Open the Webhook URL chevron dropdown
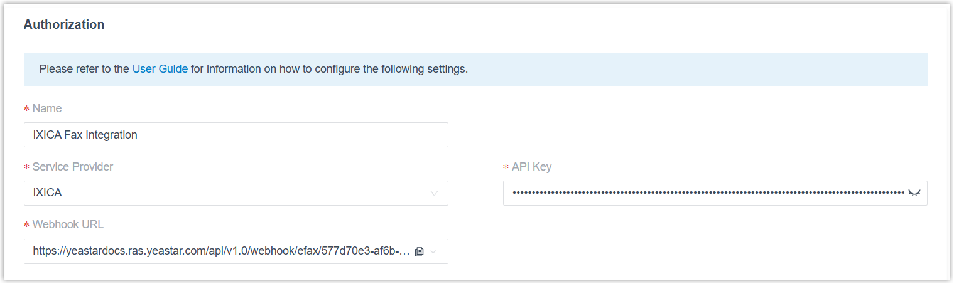Image resolution: width=954 pixels, height=284 pixels. 434,251
